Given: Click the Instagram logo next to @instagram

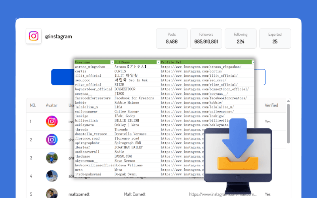Looking at the screenshot, I should (34, 36).
